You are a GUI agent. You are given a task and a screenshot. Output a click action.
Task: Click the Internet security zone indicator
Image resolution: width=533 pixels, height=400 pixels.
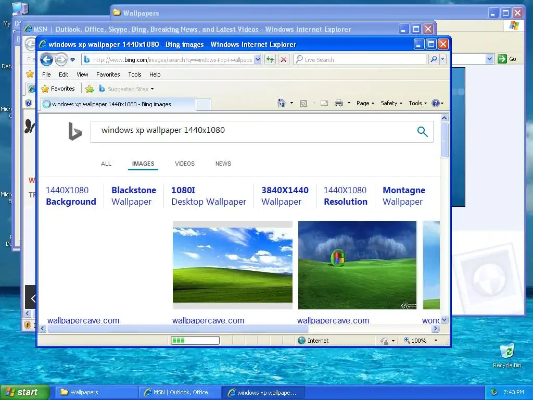(x=313, y=341)
